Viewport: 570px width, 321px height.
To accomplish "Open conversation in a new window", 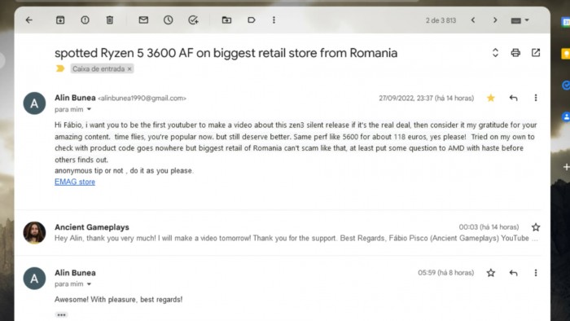I will tap(536, 53).
